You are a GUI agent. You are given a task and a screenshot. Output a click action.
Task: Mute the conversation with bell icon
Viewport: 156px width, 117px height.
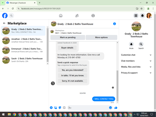tap(131, 44)
